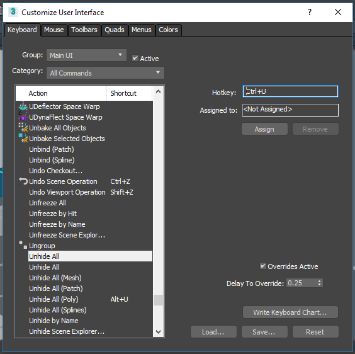Select the Unhide All (Patch) action
Viewport: 355px width, 354px height.
pos(55,288)
